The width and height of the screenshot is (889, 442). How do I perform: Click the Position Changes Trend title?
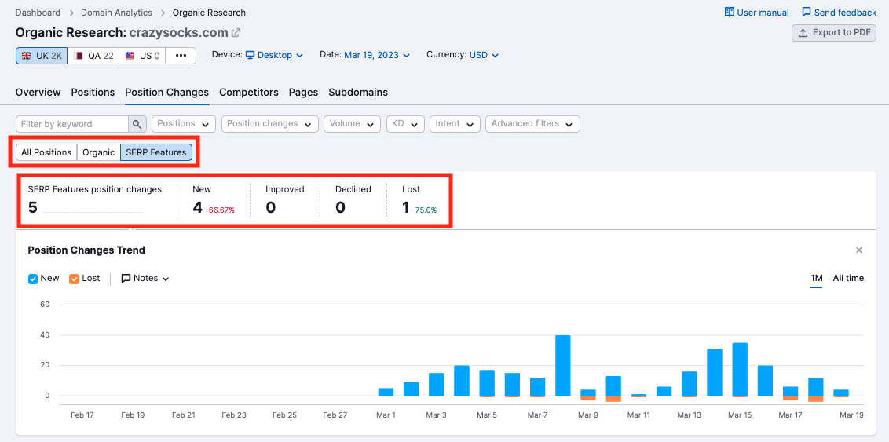pos(86,250)
